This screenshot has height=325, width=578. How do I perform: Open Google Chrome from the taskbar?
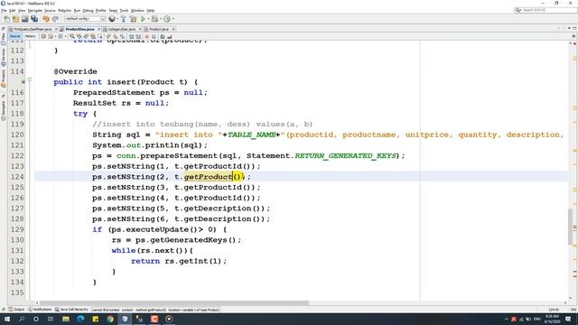click(110, 319)
